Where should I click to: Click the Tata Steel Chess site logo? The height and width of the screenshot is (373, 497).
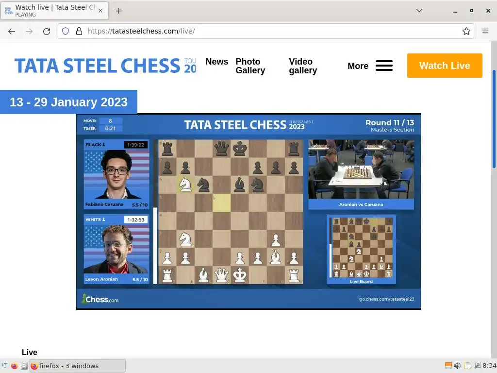[105, 66]
